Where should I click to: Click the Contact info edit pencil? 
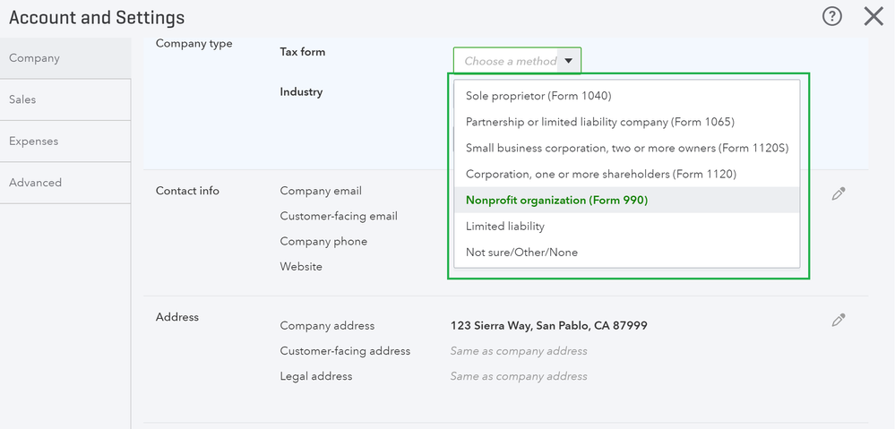tap(839, 193)
